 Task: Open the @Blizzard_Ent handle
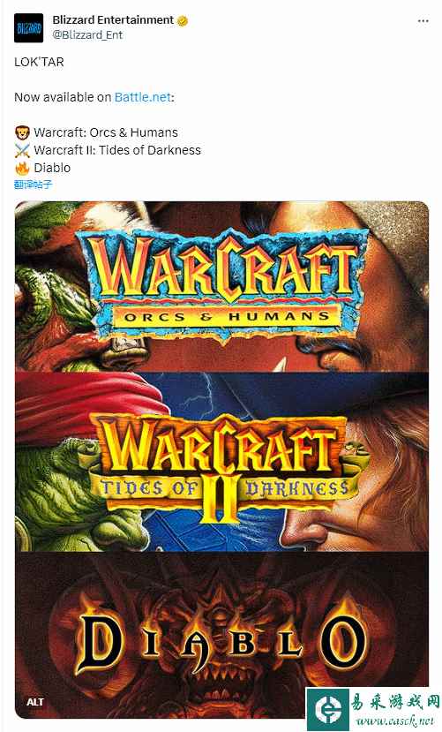tap(87, 35)
